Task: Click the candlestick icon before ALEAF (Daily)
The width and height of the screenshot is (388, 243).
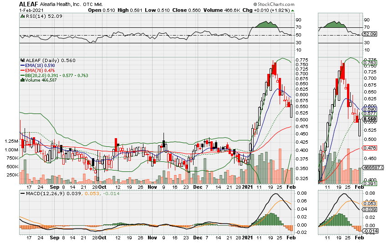Action: (x=22, y=61)
